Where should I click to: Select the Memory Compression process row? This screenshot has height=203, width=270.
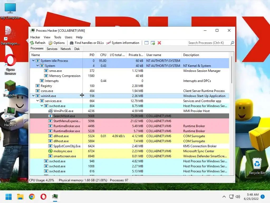pyautogui.click(x=129, y=76)
